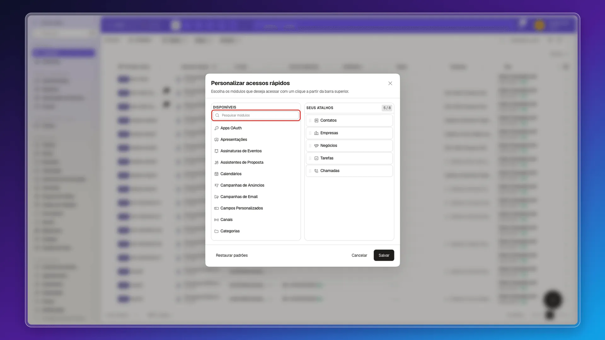Focus the Pesquisar módulos search field
Screen dimensions: 605x340
click(256, 115)
